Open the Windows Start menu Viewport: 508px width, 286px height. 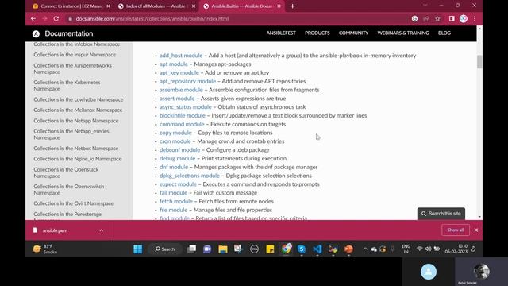[x=137, y=249]
